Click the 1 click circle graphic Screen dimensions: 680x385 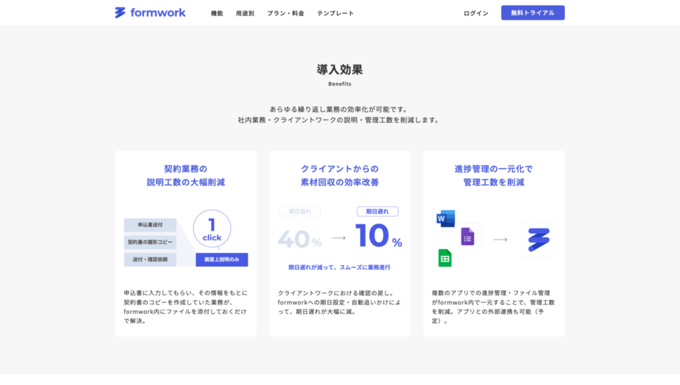212,230
